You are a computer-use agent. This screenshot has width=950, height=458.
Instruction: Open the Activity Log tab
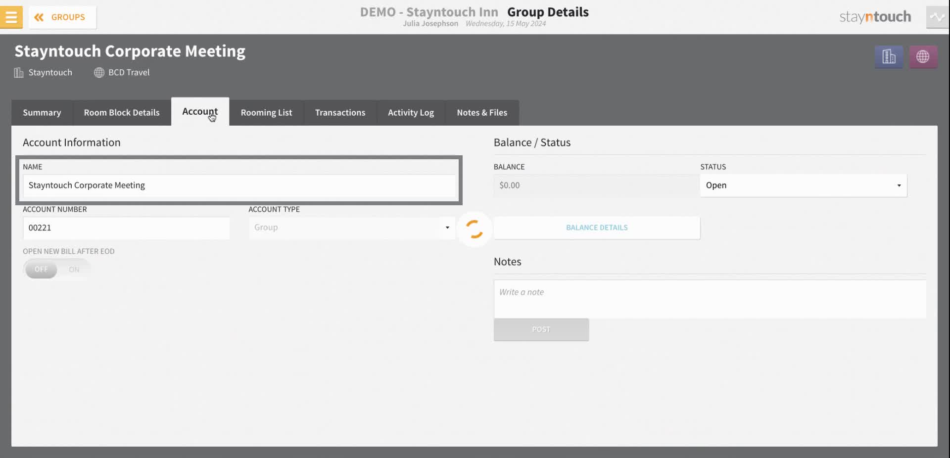tap(411, 113)
